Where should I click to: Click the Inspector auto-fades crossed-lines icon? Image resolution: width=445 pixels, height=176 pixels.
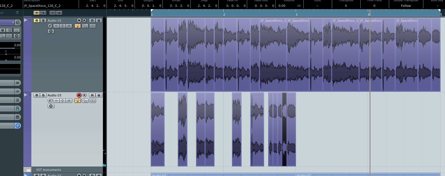(x=17, y=30)
